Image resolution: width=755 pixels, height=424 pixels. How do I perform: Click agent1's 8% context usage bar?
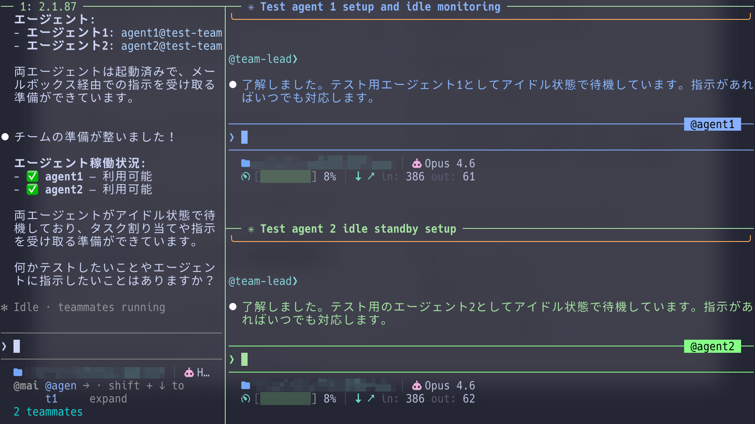tap(286, 177)
